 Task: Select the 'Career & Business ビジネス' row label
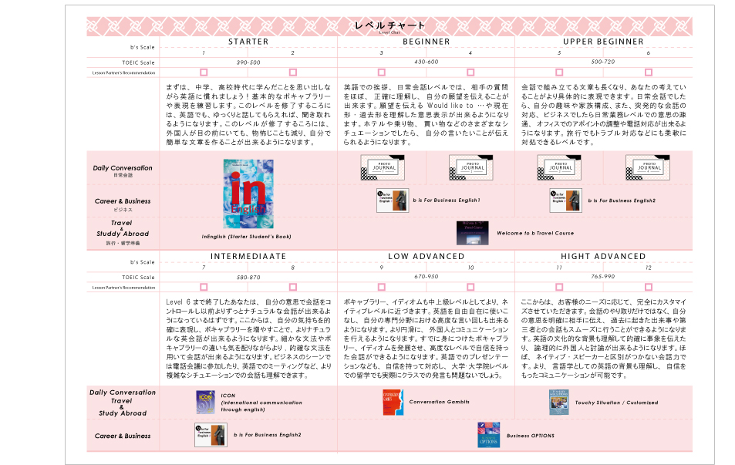pyautogui.click(x=123, y=204)
